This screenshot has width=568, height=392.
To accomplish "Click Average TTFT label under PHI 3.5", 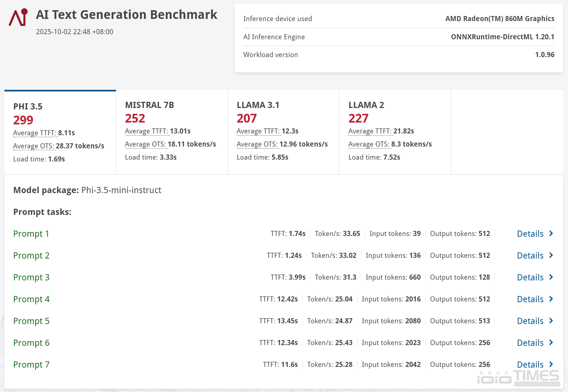I will [x=35, y=133].
